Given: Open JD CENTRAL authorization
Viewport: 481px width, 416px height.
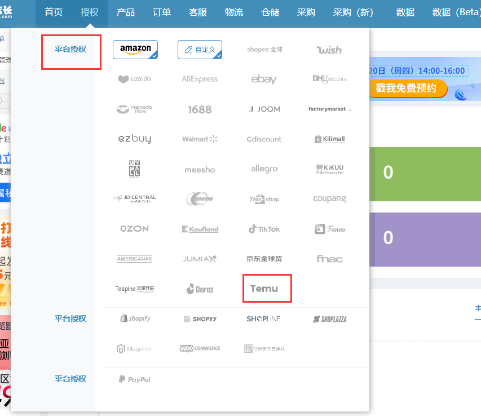Looking at the screenshot, I should (135, 198).
